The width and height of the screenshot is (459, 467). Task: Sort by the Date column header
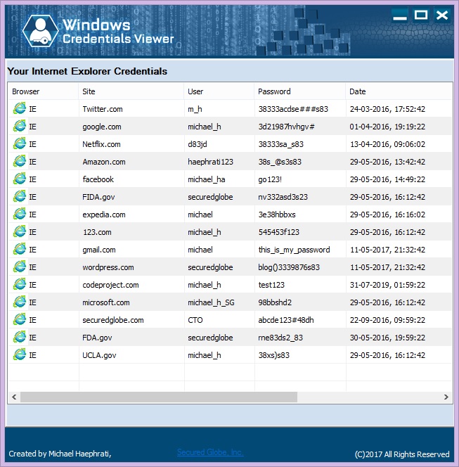click(x=399, y=91)
